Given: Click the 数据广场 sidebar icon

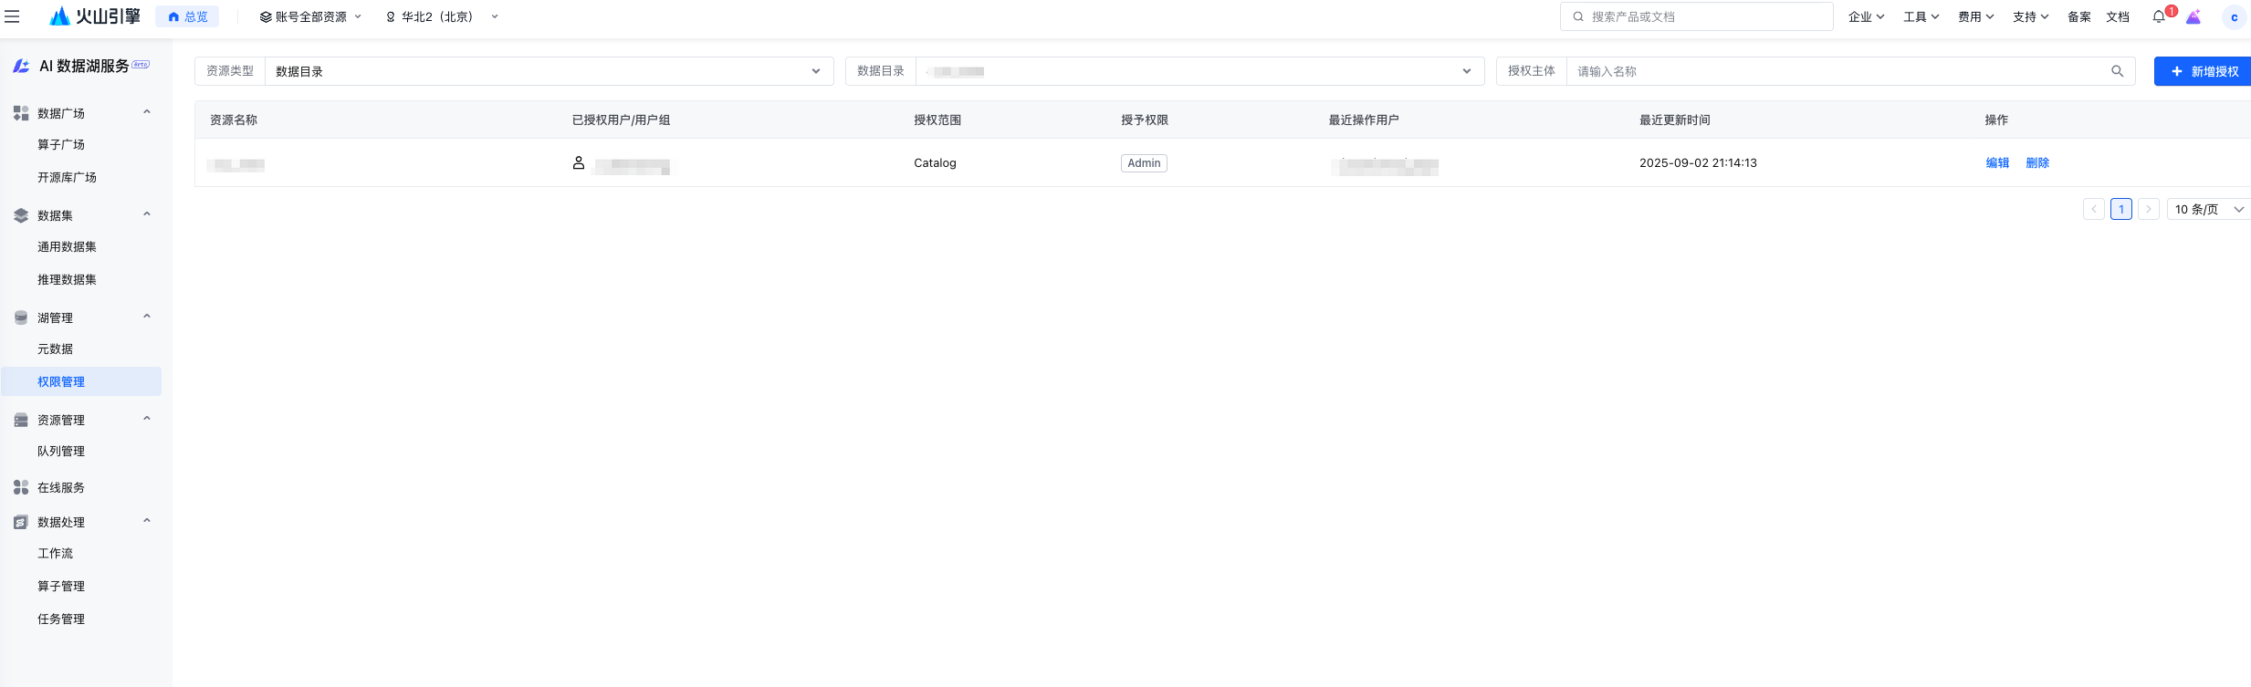Looking at the screenshot, I should tap(21, 113).
